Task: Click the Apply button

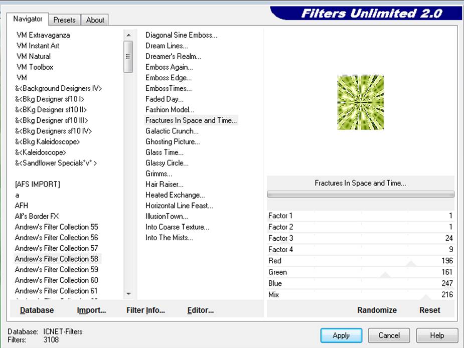Action: [x=341, y=335]
